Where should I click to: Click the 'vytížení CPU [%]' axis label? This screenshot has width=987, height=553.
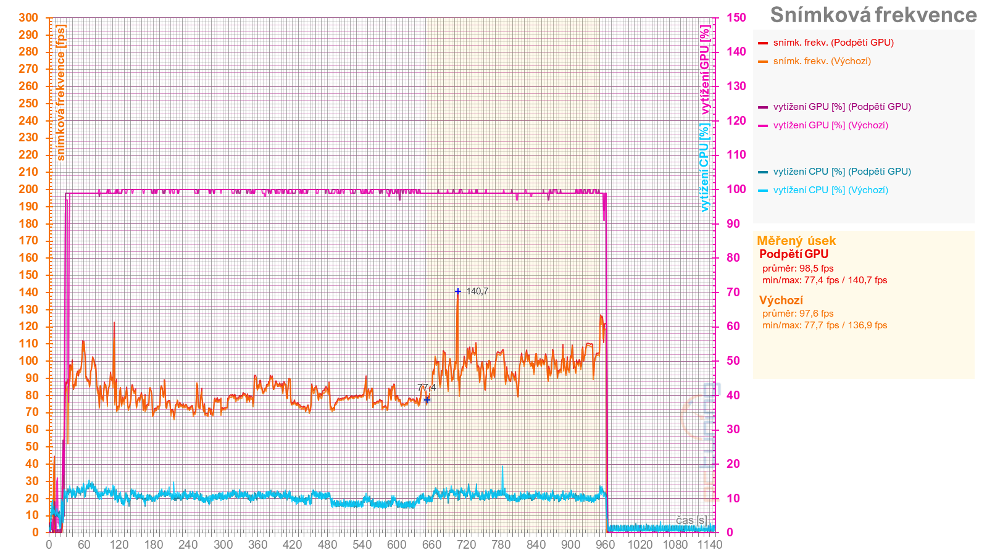coord(705,167)
